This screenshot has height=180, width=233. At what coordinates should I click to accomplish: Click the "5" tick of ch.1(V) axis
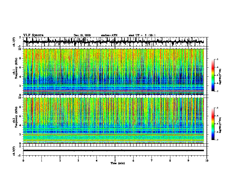point(20,37)
